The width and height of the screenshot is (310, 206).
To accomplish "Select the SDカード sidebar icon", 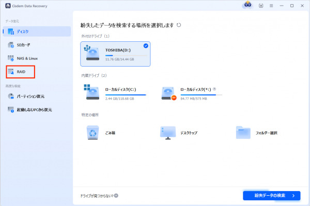I will [11, 45].
